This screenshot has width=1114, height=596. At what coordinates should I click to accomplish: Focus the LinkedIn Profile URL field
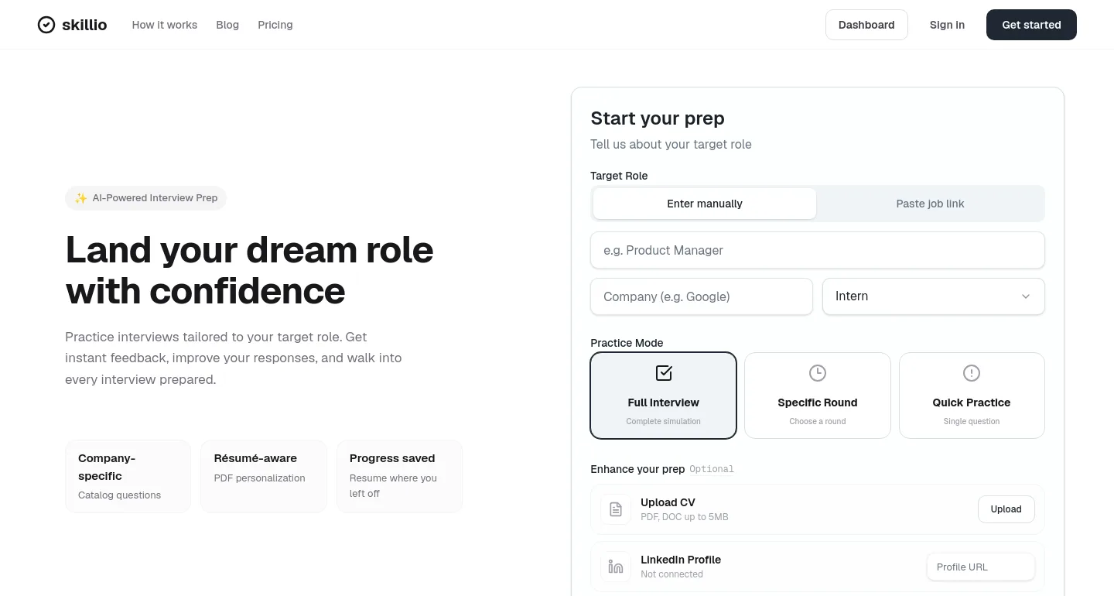click(981, 567)
